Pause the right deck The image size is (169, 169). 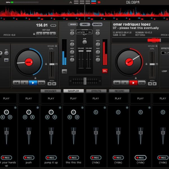[125, 83]
